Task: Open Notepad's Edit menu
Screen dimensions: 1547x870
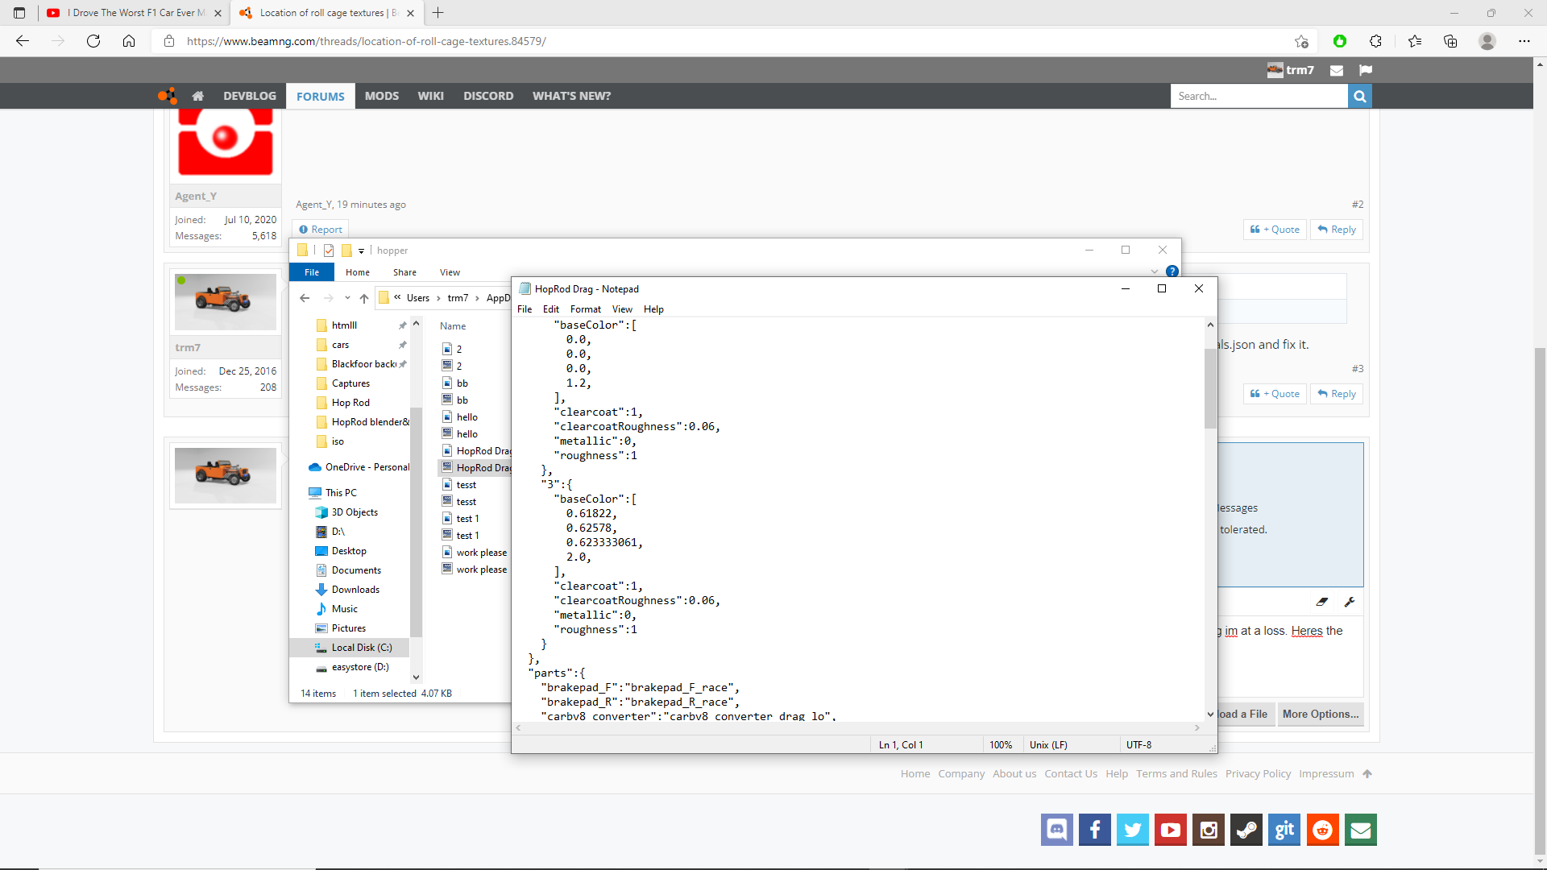Action: click(x=551, y=309)
